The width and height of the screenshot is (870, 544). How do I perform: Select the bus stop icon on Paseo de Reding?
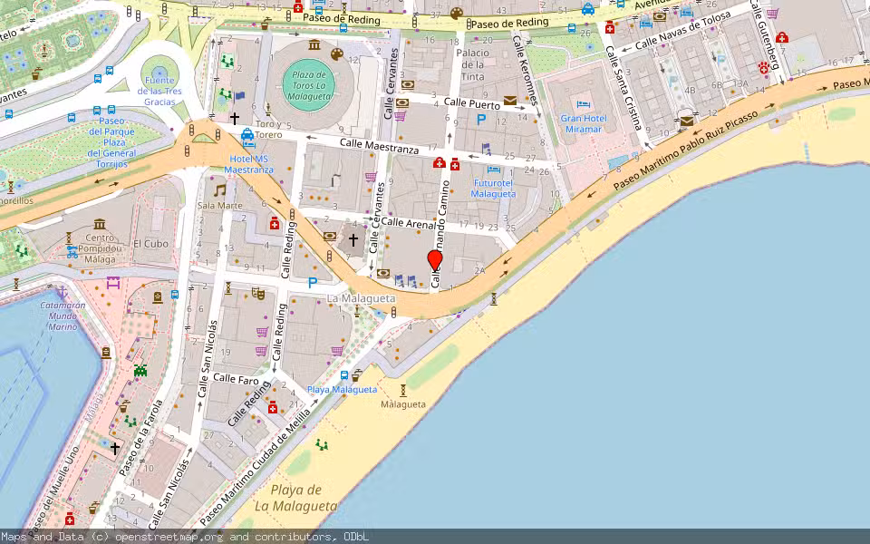pos(343,30)
